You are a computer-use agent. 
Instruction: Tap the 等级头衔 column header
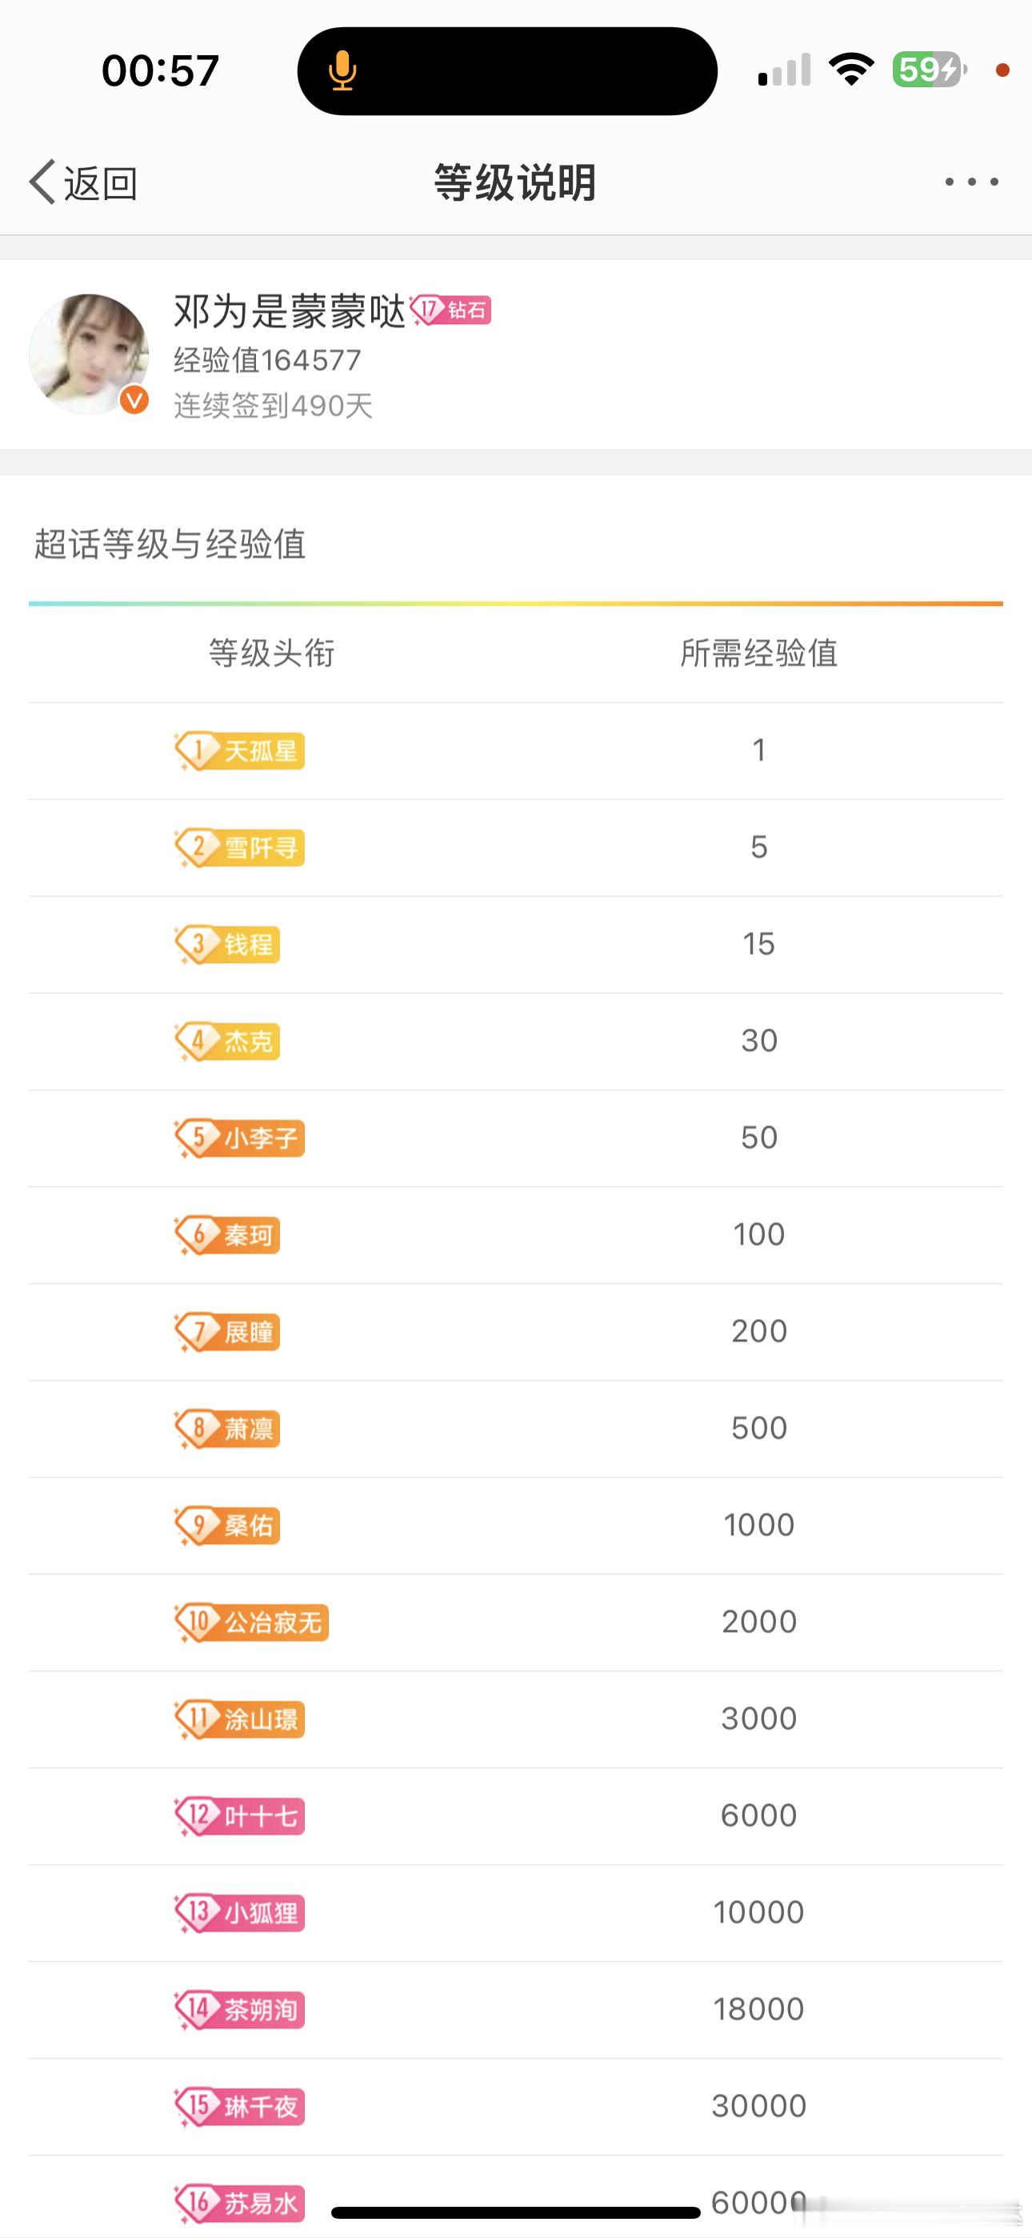tap(272, 653)
